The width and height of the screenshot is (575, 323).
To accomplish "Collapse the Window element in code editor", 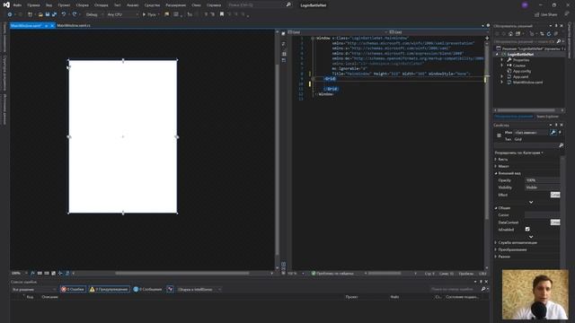I will (x=313, y=38).
